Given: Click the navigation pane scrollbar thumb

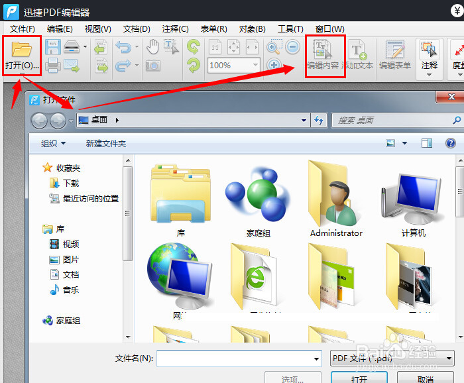Looking at the screenshot, I should pyautogui.click(x=127, y=213).
